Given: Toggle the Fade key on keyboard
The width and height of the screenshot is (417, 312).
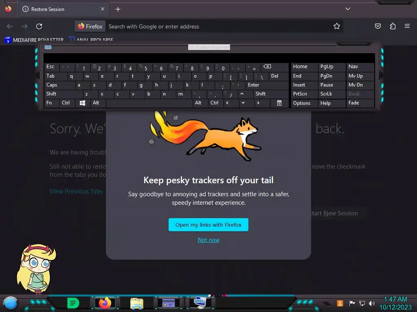Looking at the screenshot, I should point(361,103).
